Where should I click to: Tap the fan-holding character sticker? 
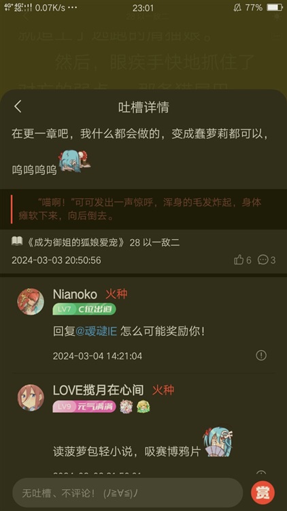pyautogui.click(x=218, y=442)
